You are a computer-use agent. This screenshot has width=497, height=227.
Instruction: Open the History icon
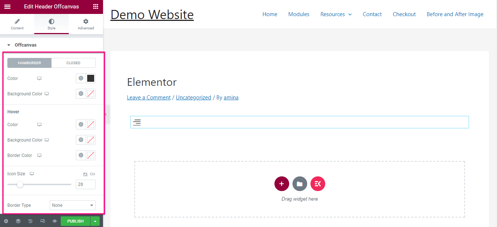click(x=30, y=221)
